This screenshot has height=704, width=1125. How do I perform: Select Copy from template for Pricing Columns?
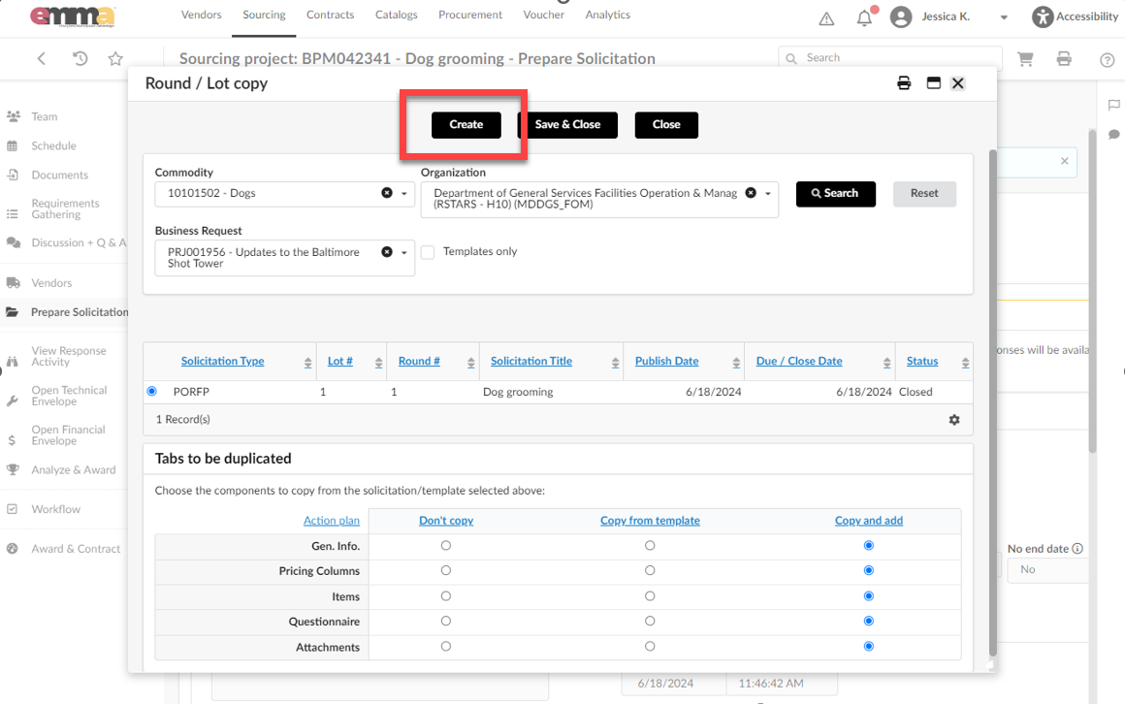click(x=650, y=570)
